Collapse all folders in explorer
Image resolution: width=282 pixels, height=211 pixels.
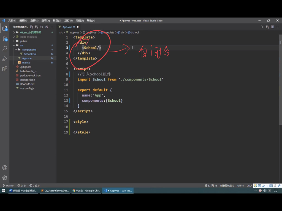pyautogui.click(x=47, y=27)
